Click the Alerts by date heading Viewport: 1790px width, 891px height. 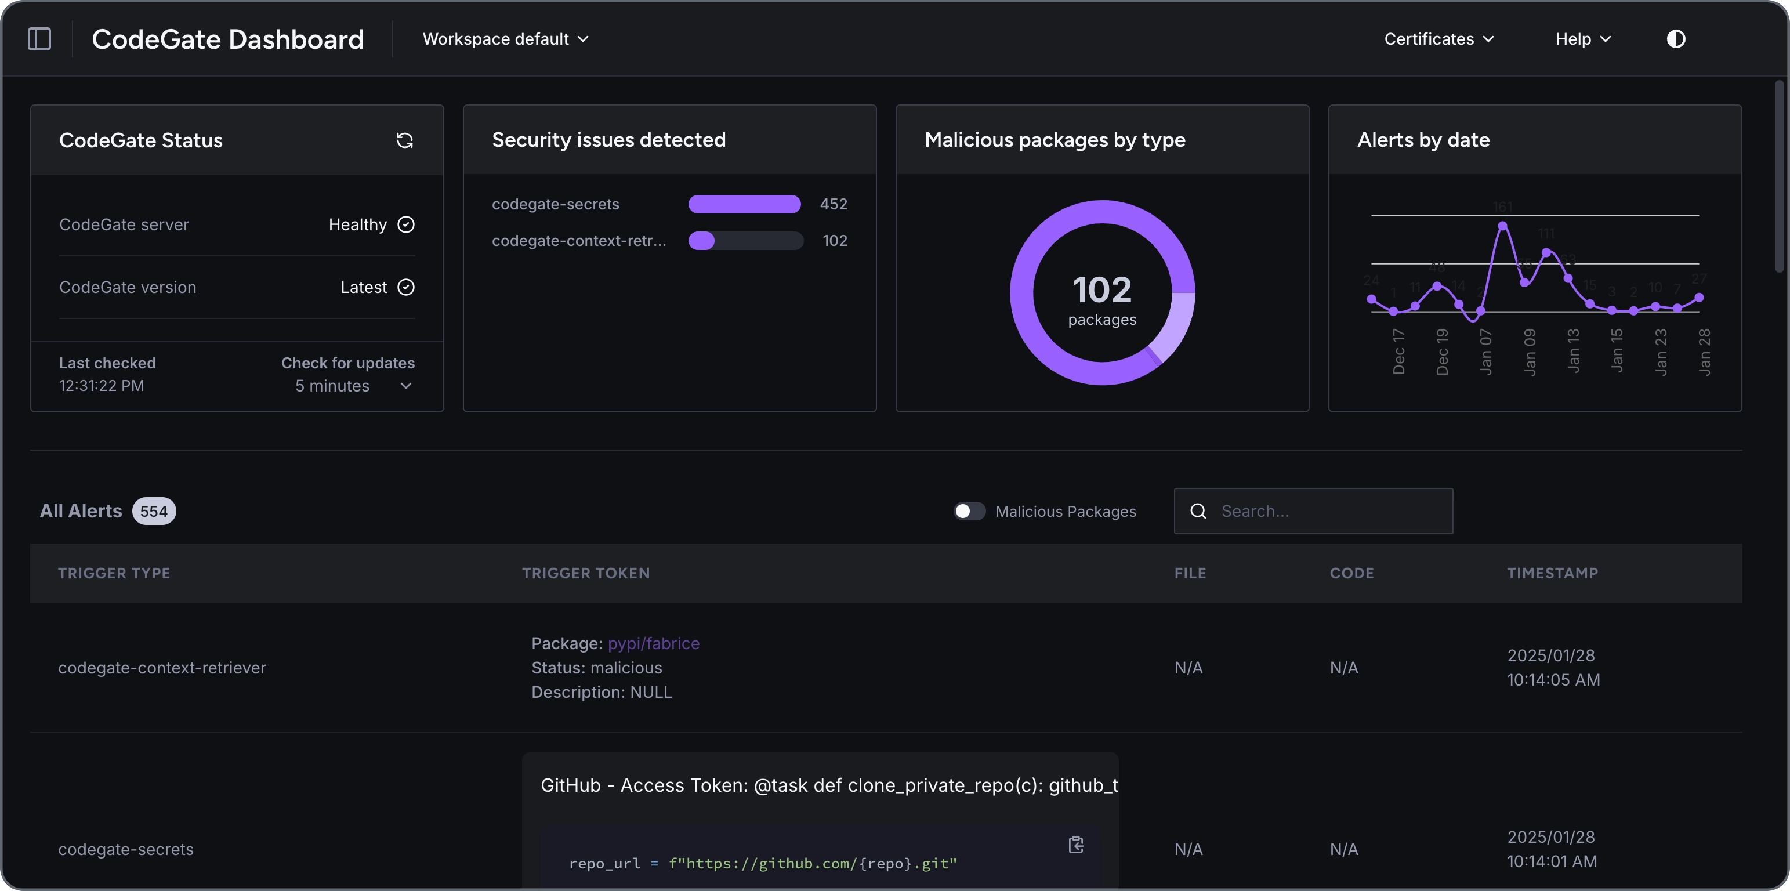[x=1423, y=140]
